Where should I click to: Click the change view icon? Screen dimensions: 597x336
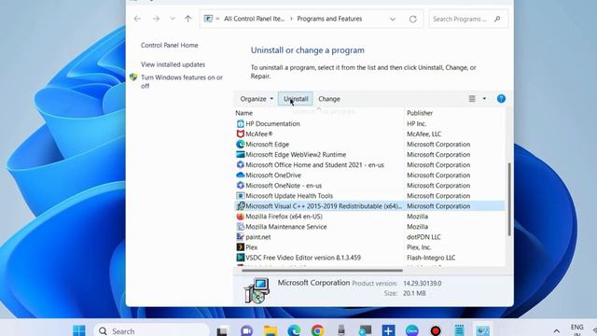click(x=472, y=99)
